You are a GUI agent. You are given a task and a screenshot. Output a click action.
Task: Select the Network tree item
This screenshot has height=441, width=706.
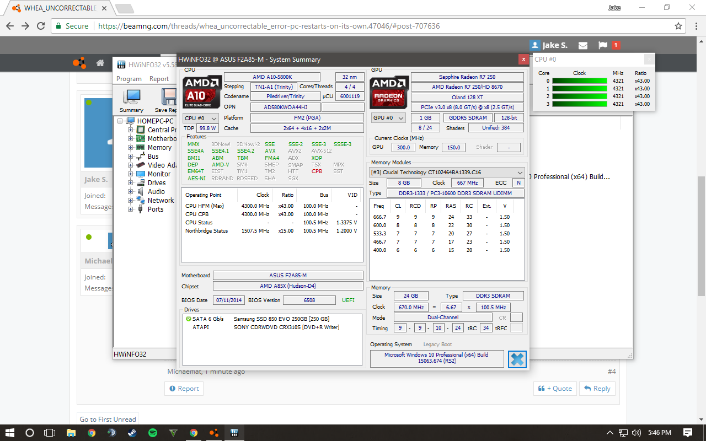(x=161, y=200)
